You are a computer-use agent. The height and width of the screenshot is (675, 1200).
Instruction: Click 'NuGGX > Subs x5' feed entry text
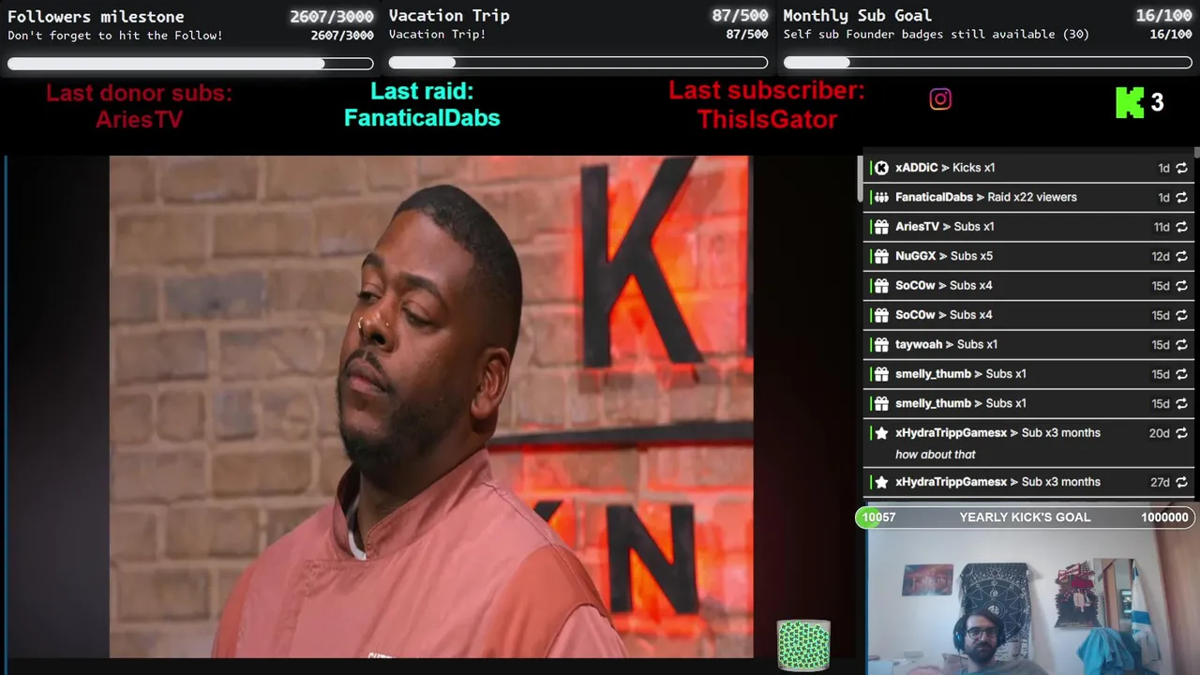pos(944,256)
